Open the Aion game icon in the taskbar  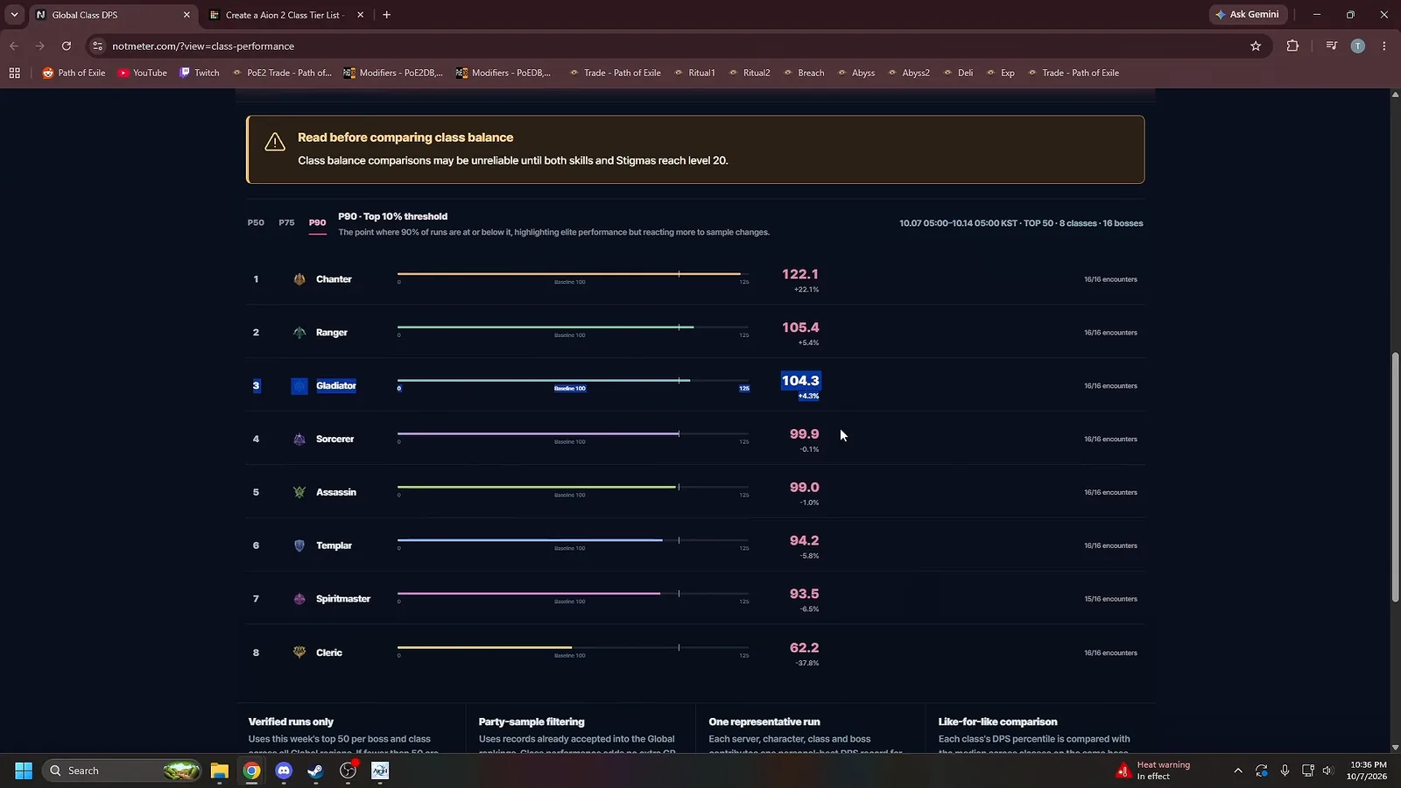click(380, 770)
